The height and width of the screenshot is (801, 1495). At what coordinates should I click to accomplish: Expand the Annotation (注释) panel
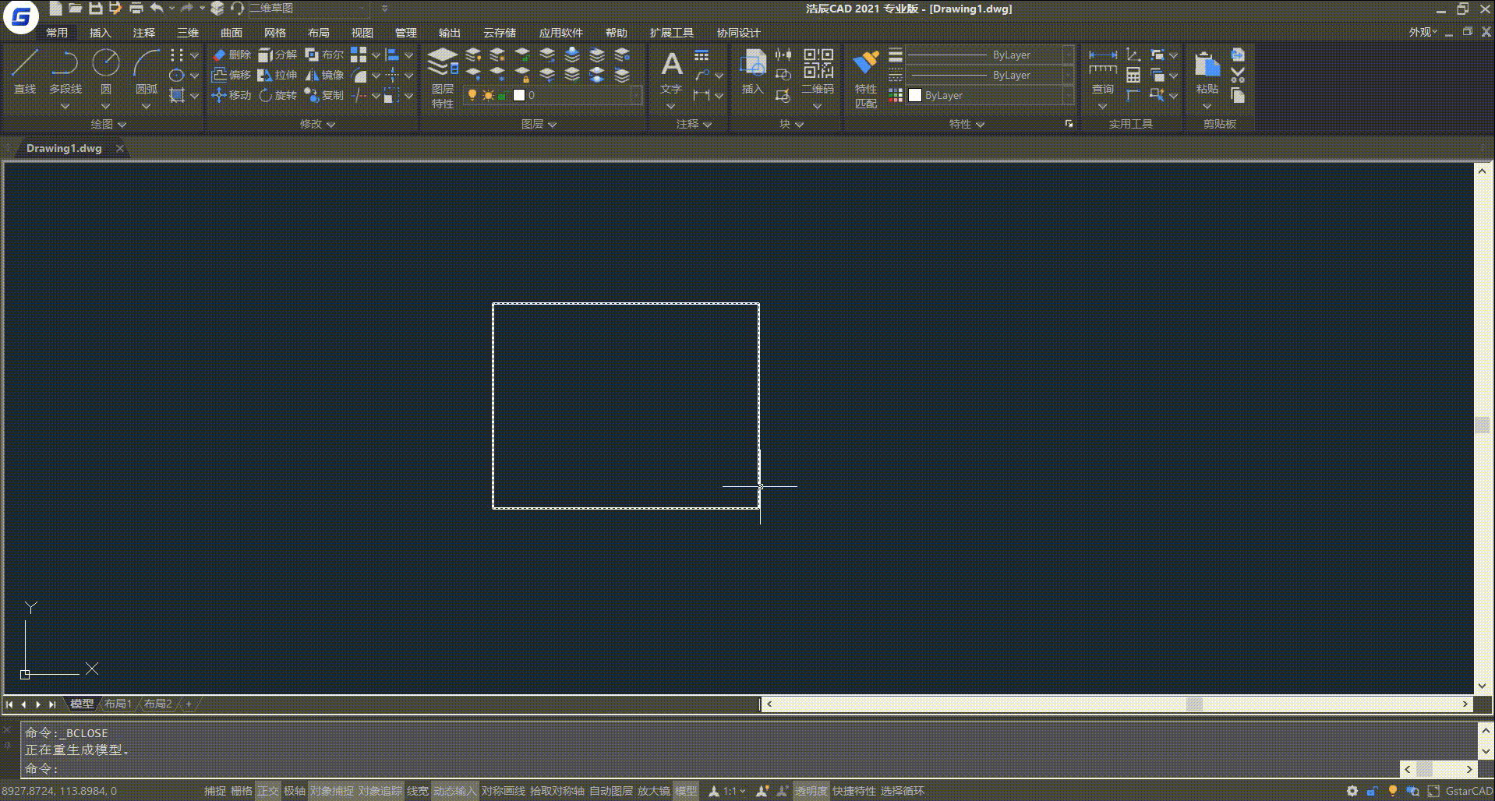[693, 124]
